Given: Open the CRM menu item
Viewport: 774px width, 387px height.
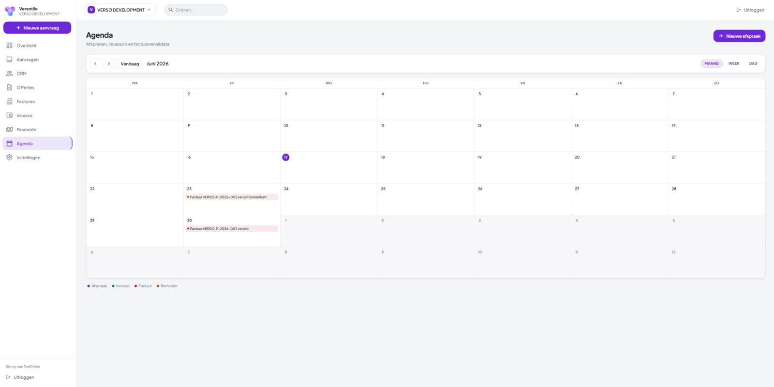Looking at the screenshot, I should pos(38,74).
